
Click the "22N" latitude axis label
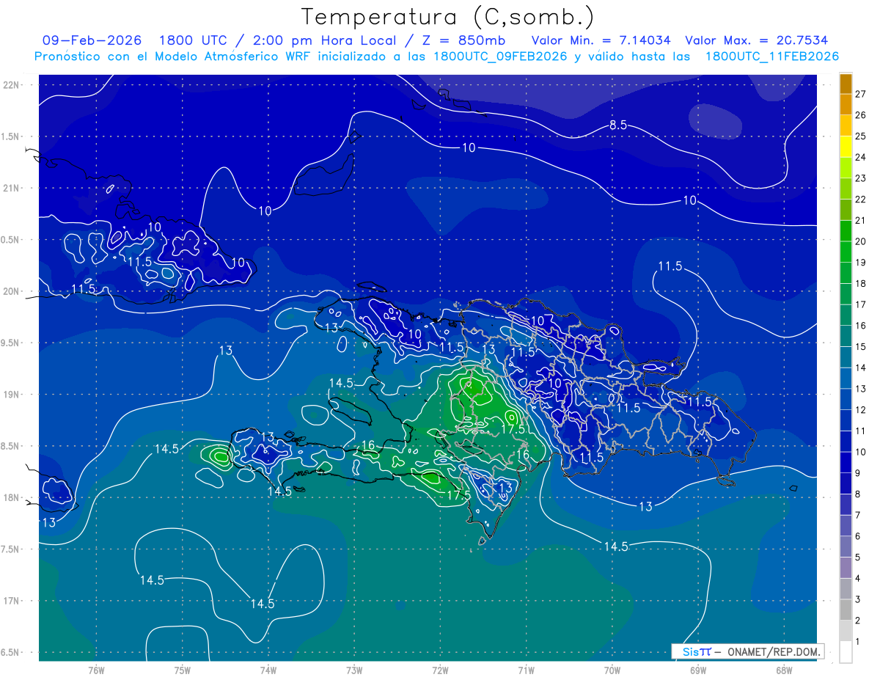[x=12, y=85]
